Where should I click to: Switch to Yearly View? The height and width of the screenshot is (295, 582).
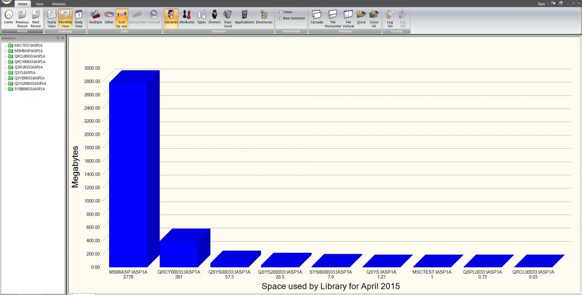point(51,16)
